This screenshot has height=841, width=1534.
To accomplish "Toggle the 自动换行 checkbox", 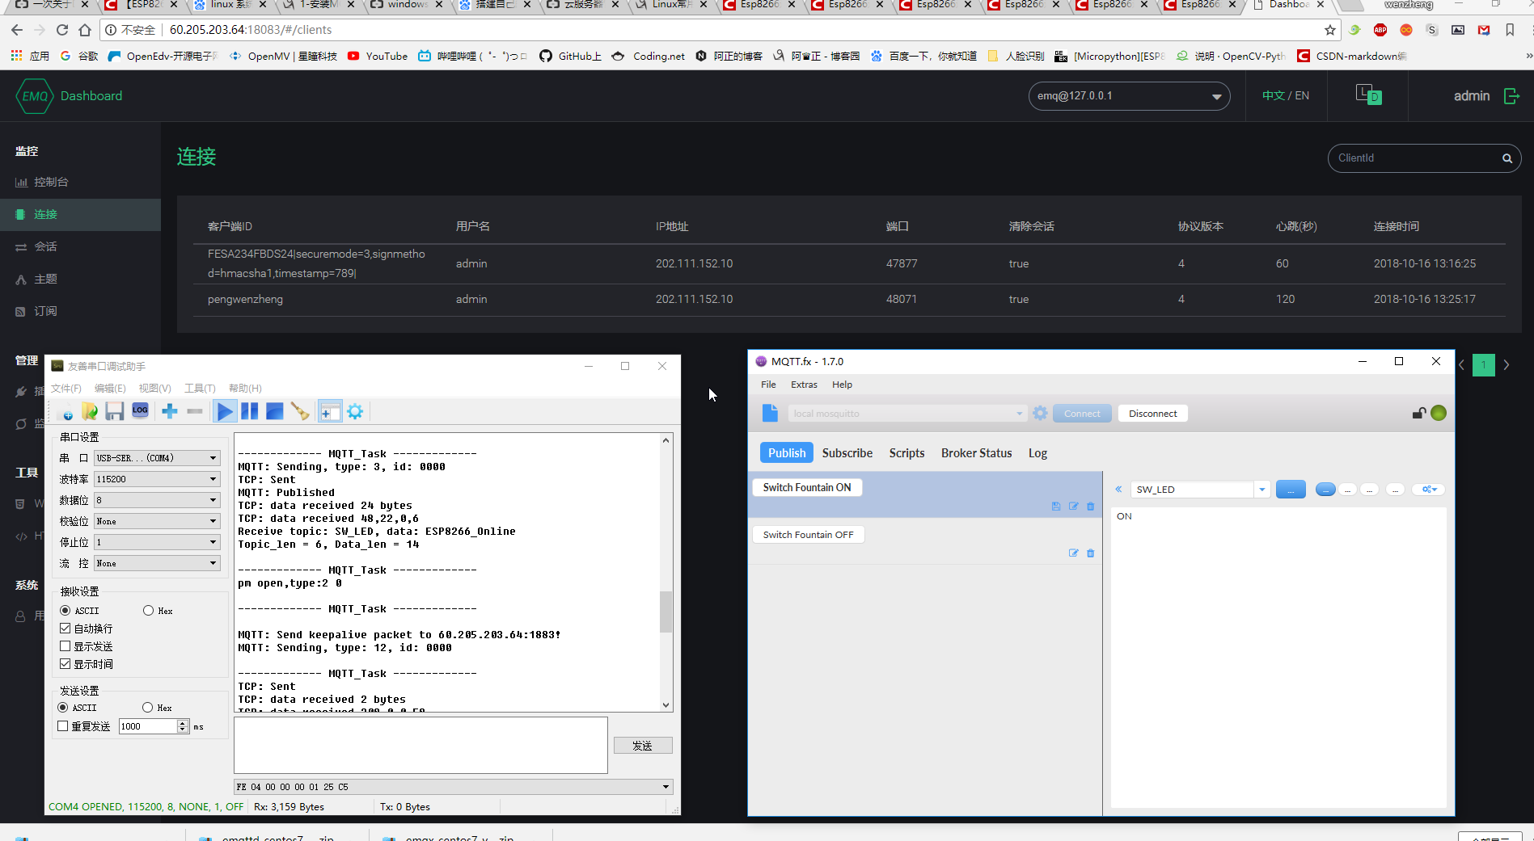I will [66, 629].
